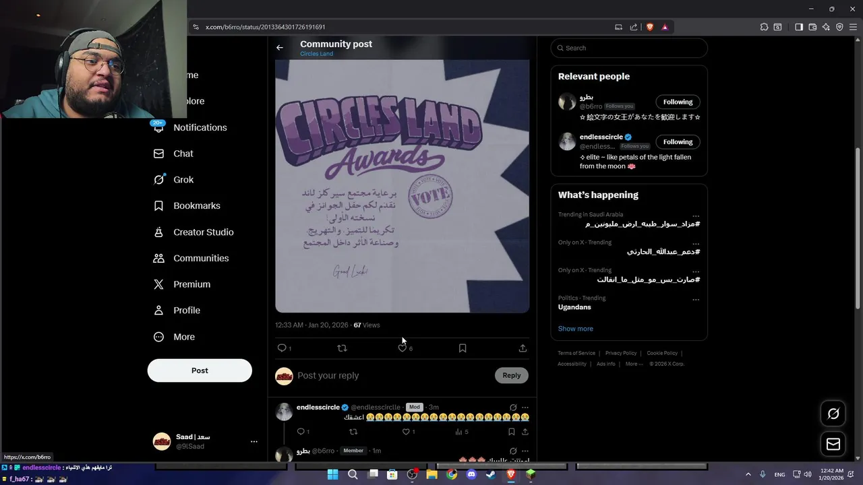This screenshot has height=485, width=863.
Task: Reply to endlesscircle's comment
Action: [301, 432]
